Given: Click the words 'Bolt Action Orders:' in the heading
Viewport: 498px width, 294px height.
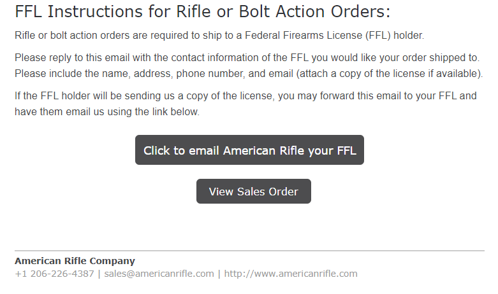Looking at the screenshot, I should [314, 11].
